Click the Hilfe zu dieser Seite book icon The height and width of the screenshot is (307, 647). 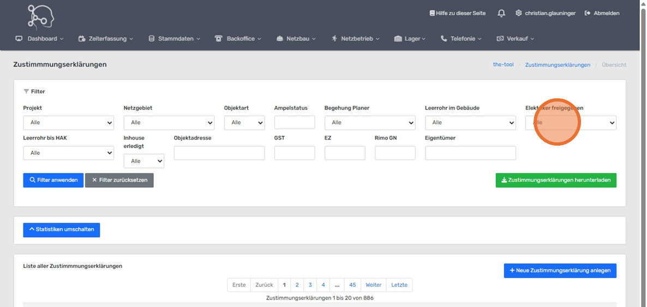pyautogui.click(x=432, y=13)
